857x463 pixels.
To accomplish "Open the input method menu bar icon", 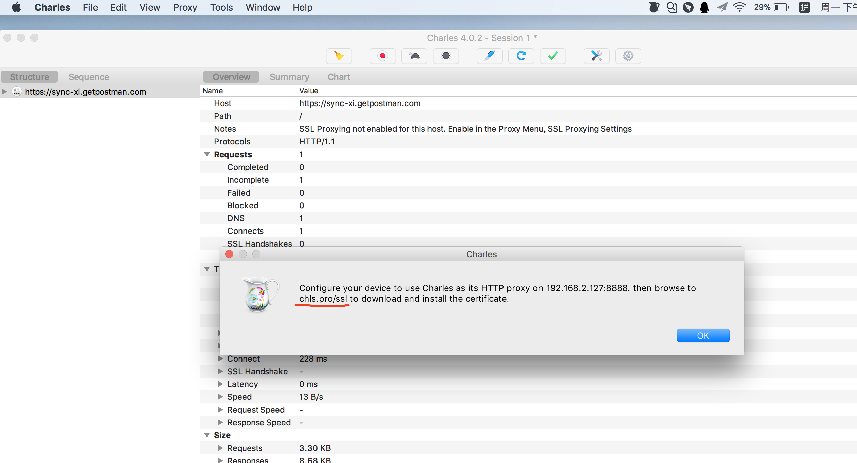I will pyautogui.click(x=805, y=7).
